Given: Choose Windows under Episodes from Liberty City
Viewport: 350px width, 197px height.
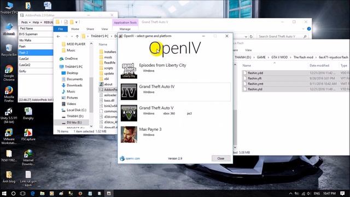Looking at the screenshot, I should tap(149, 71).
